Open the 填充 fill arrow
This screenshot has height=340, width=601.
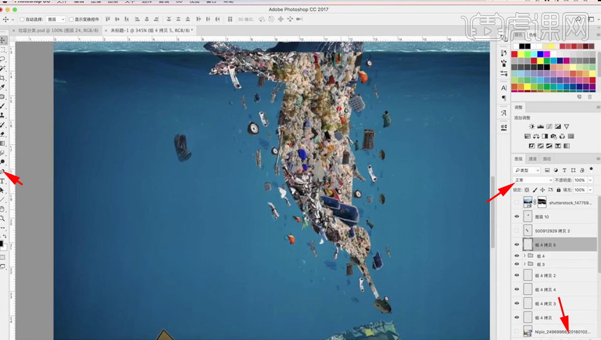[x=590, y=190]
